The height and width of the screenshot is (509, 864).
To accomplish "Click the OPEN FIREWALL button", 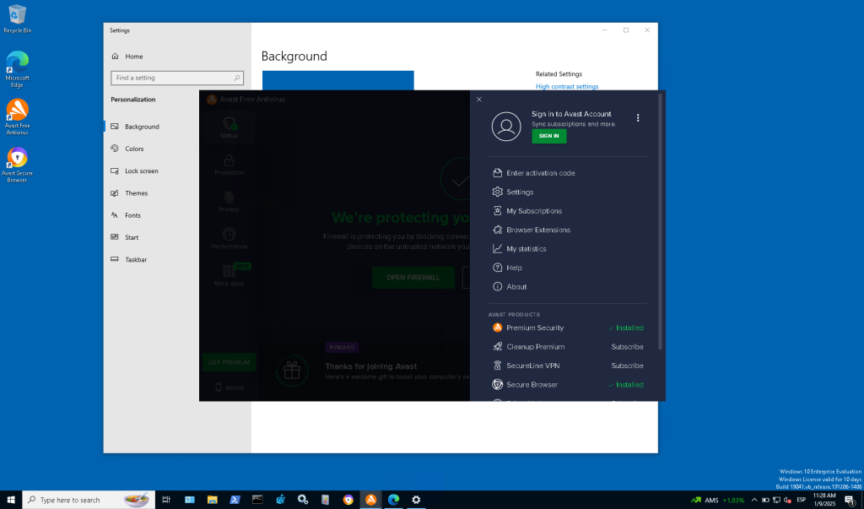I will [x=413, y=278].
